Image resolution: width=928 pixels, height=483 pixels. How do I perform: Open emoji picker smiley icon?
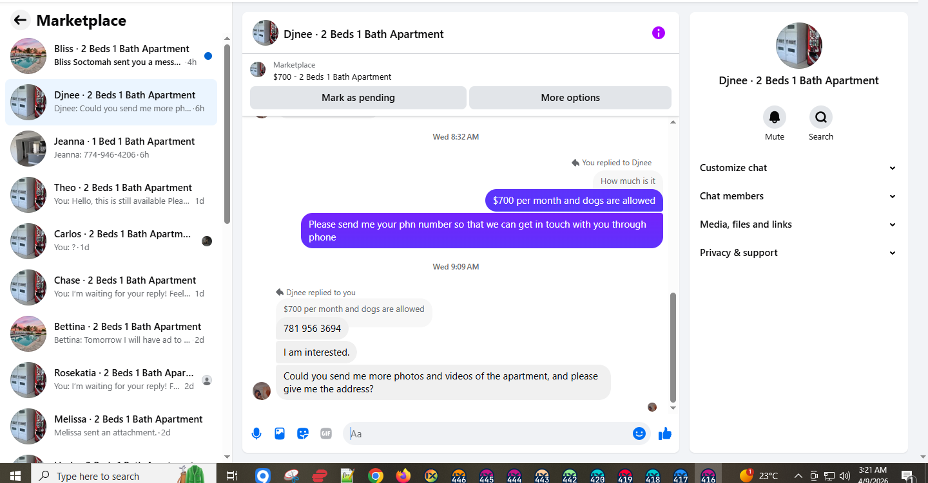(x=639, y=433)
